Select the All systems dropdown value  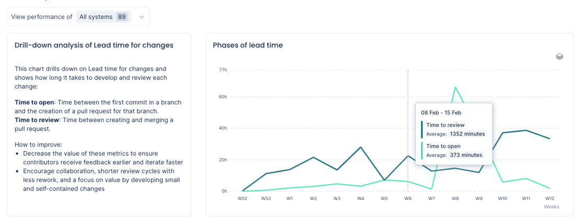[96, 17]
